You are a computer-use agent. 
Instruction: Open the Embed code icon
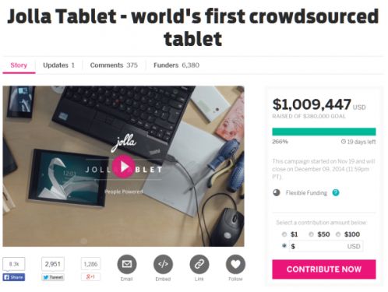(163, 264)
